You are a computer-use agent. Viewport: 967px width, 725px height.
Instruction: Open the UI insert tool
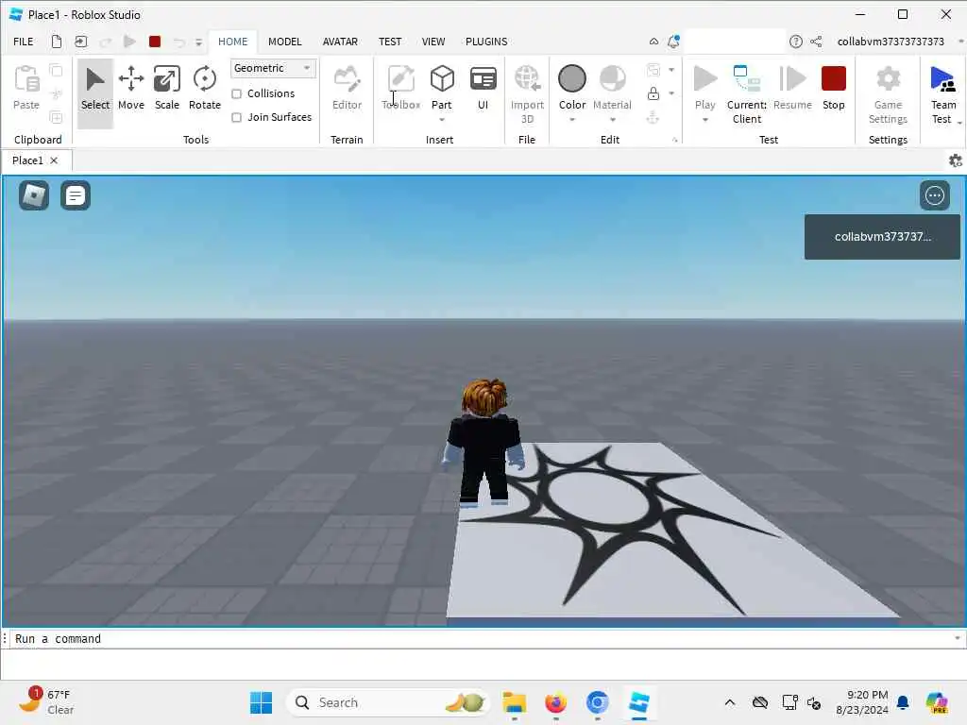click(x=483, y=90)
